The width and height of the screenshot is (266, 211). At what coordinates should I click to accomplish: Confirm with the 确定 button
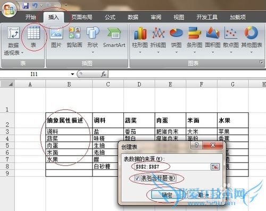[167, 195]
